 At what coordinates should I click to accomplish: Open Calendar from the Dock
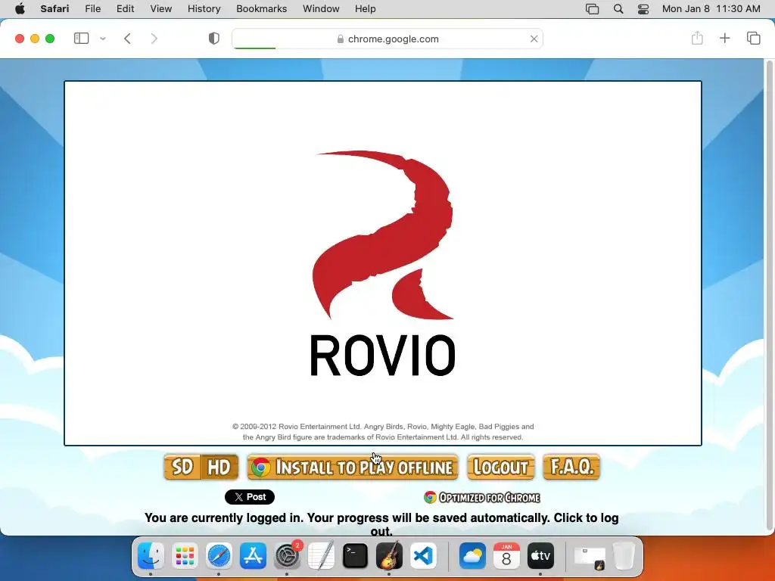tap(506, 556)
